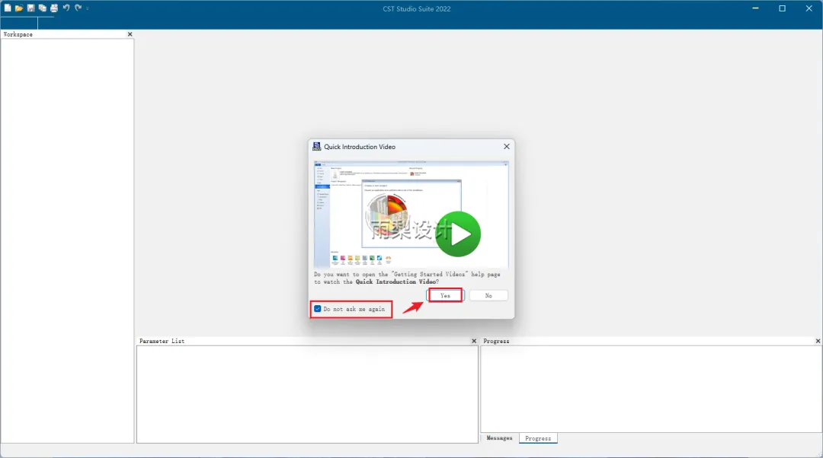Close the CST Studio Suite main window
The width and height of the screenshot is (823, 458).
(x=809, y=8)
